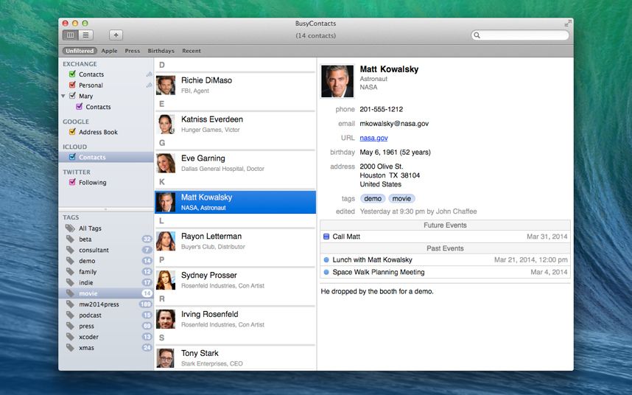632x395 pixels.
Task: Click the sidebar splitter handle above Tags
Action: click(106, 209)
